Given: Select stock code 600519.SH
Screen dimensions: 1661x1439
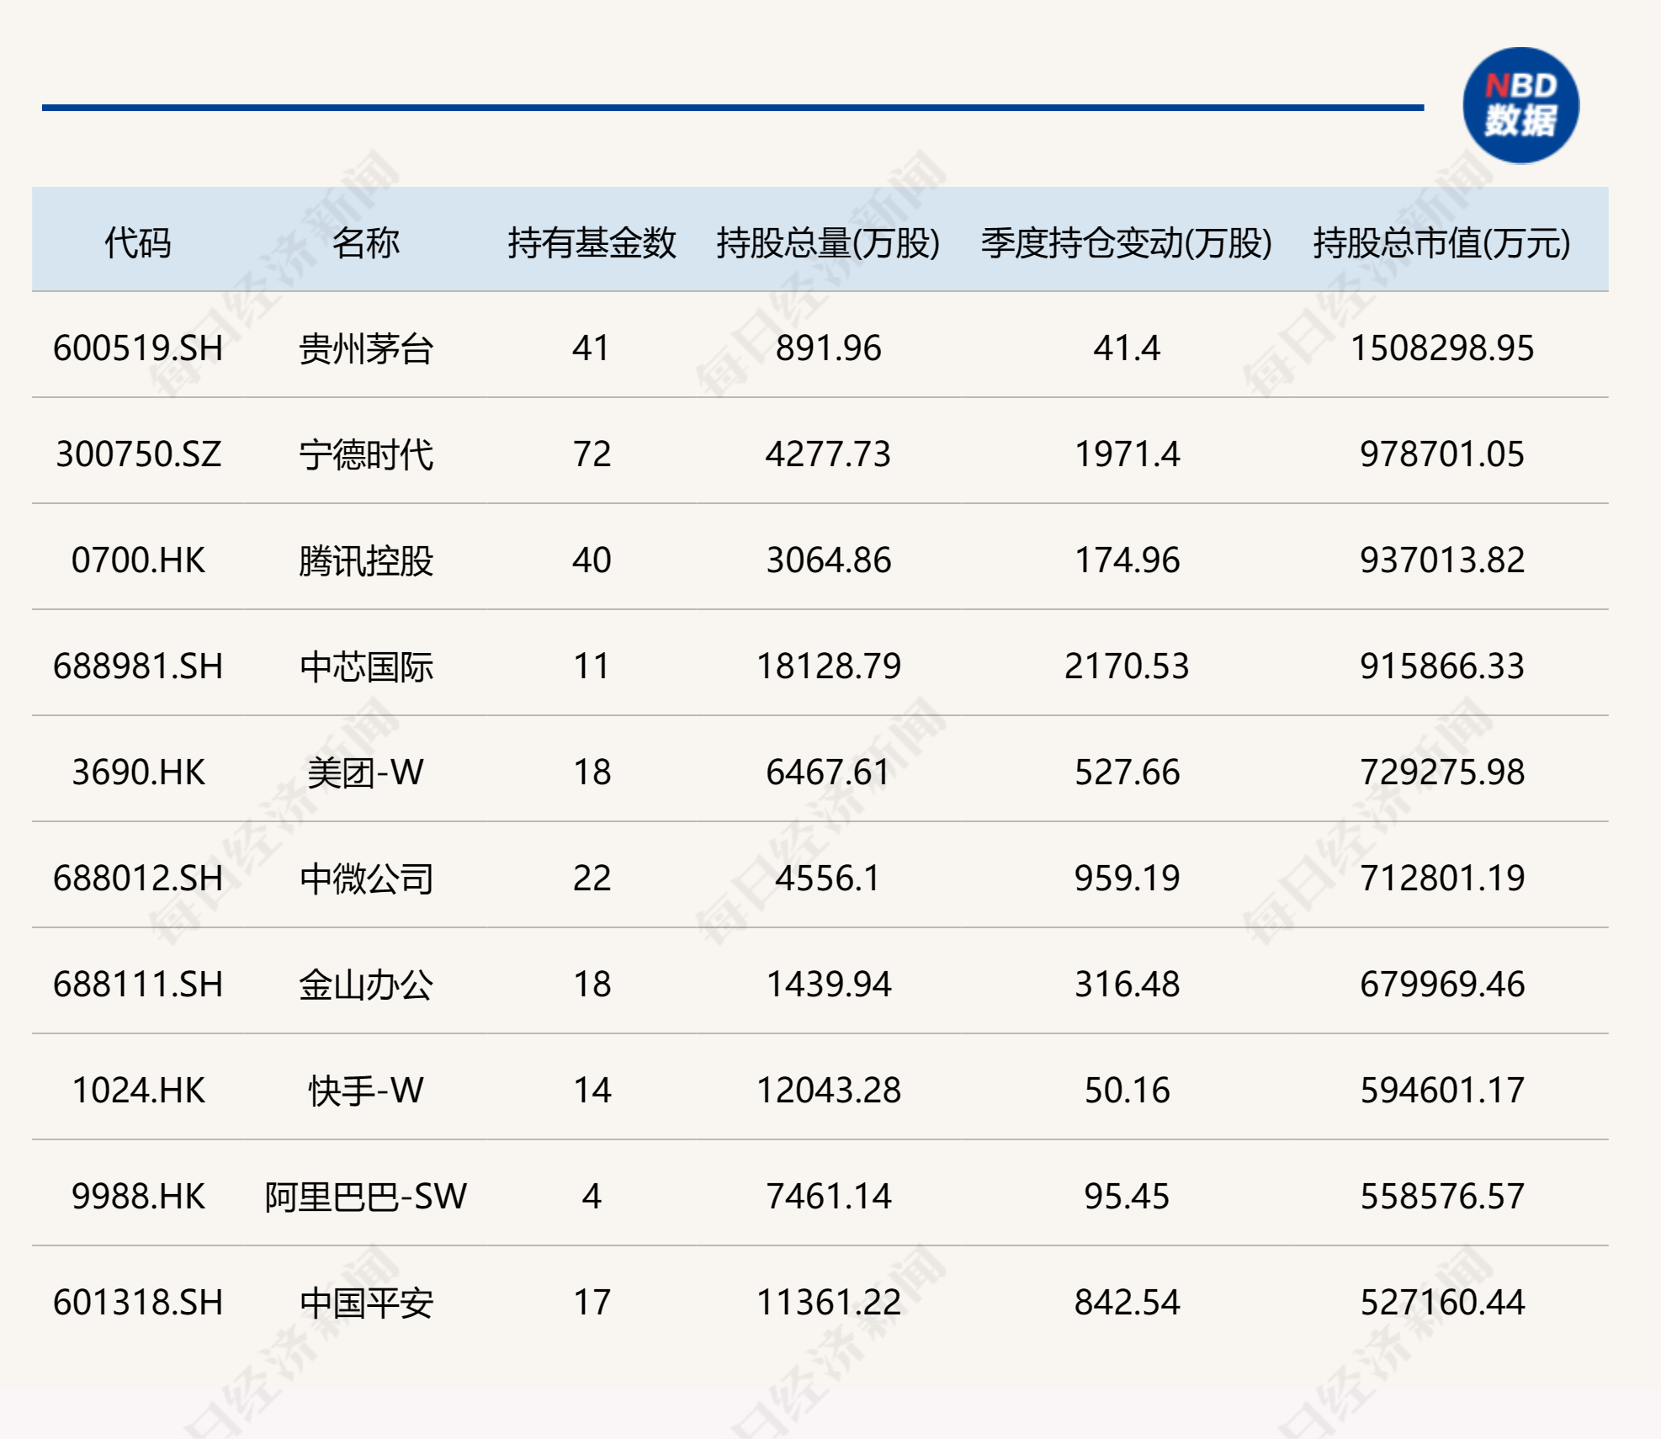Looking at the screenshot, I should point(138,348).
